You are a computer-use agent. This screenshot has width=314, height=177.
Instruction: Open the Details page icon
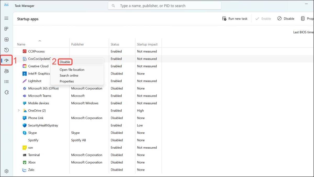(7, 82)
